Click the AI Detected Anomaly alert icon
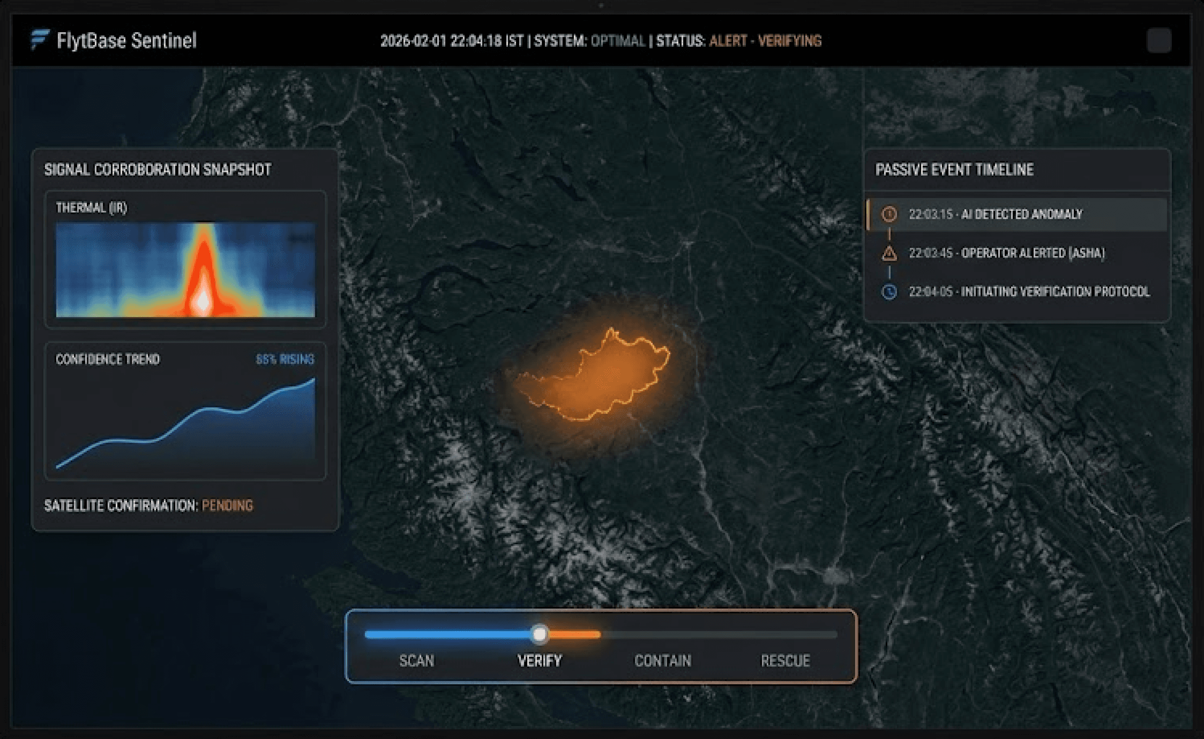This screenshot has height=739, width=1204. tap(889, 214)
